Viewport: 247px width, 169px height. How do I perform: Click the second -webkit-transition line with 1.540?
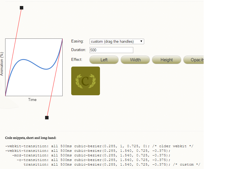click(x=88, y=151)
